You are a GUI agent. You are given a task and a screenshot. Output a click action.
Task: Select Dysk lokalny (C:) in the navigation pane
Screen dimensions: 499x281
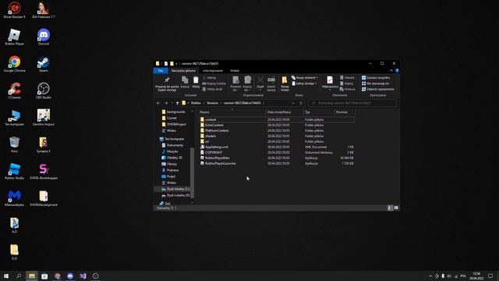[x=175, y=189]
